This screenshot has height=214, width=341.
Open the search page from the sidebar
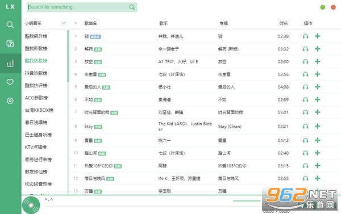point(10,24)
